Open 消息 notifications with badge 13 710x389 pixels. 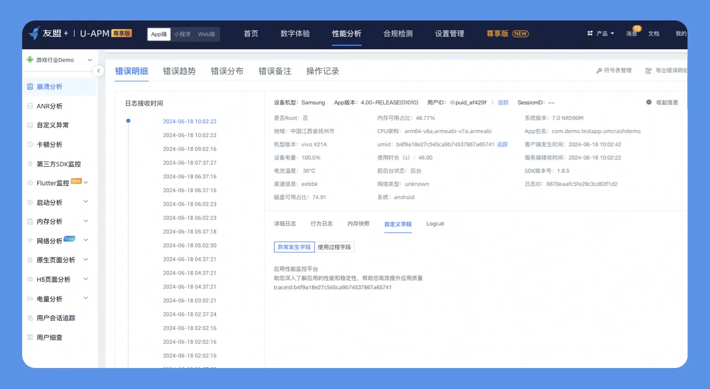pos(632,33)
